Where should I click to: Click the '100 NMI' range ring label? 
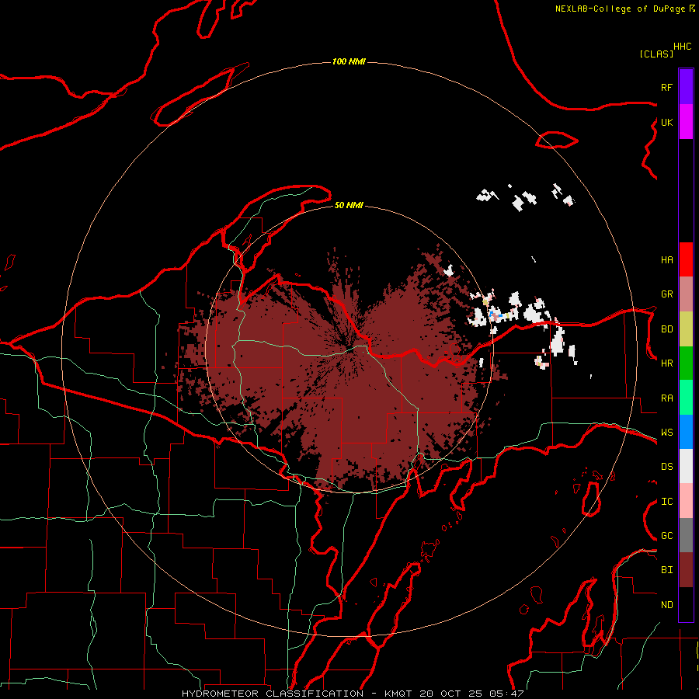[x=349, y=61]
